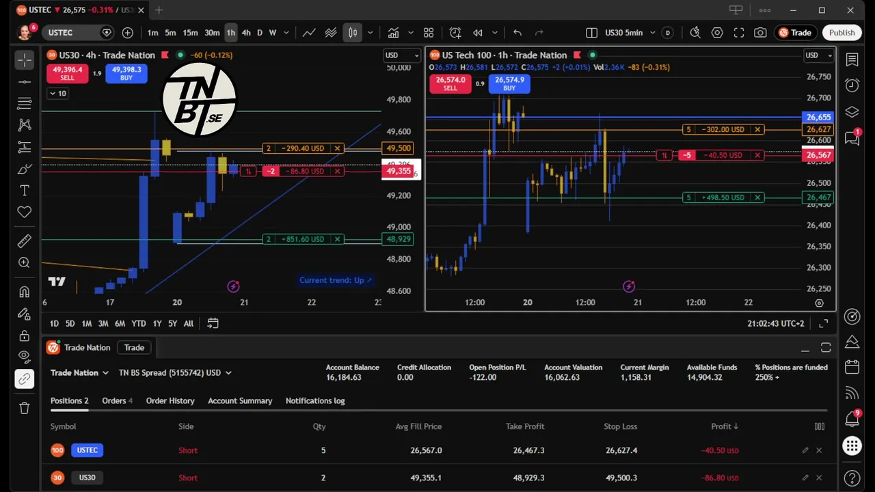Click the 26,574.9 BUY button on US Tech 100
The height and width of the screenshot is (492, 875).
pos(509,83)
